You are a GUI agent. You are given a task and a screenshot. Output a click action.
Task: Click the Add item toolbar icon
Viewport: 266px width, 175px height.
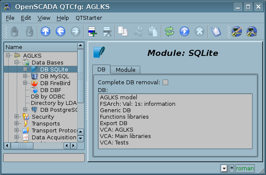click(x=91, y=31)
